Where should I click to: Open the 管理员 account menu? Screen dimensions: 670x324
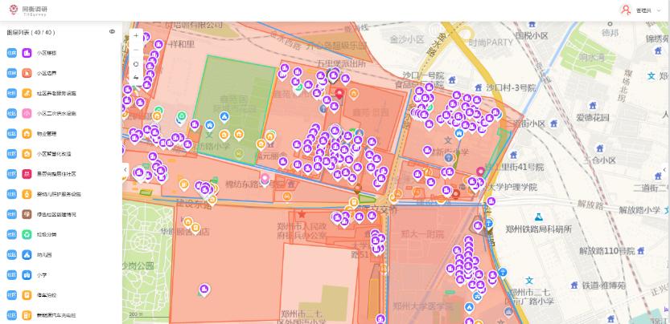coord(643,10)
